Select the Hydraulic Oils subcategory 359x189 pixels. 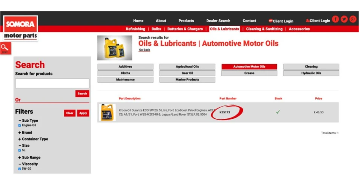(x=311, y=73)
